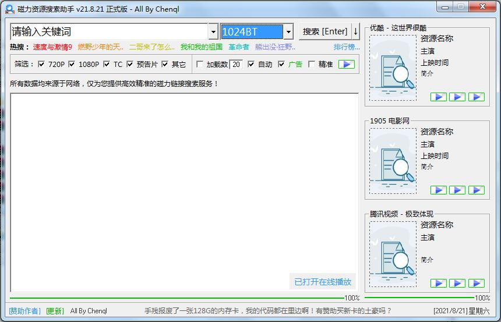
Task: Uncheck the TC filter checkbox
Action: [x=107, y=64]
